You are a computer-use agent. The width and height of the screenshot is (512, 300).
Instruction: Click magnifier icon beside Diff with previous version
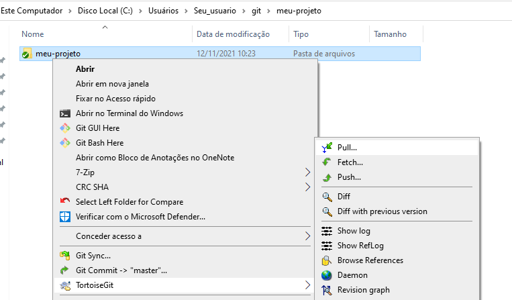327,211
